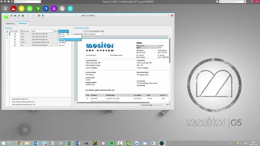Viewport: 260px width, 146px height.
Task: Select the 1014 Combia Stålvaror AB customer cell
Action: coord(41,42)
